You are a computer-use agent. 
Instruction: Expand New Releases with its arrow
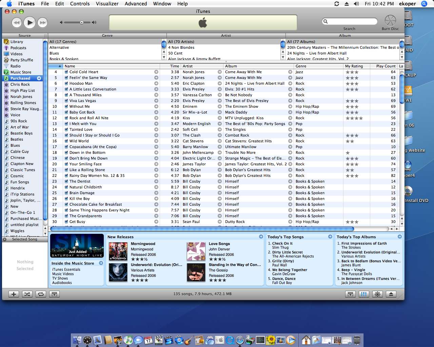(x=261, y=237)
